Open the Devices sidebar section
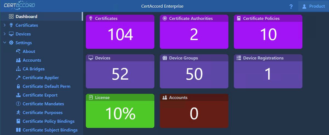Screen dimensions: 329x135 pos(23,34)
